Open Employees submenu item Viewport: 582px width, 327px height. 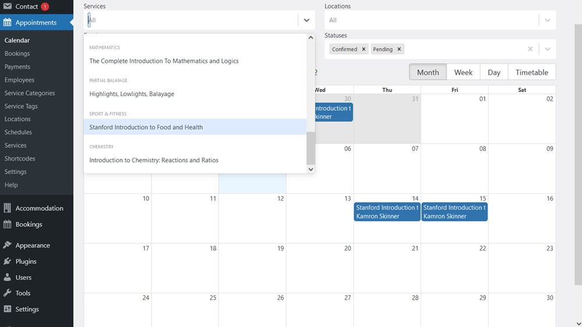pos(19,80)
